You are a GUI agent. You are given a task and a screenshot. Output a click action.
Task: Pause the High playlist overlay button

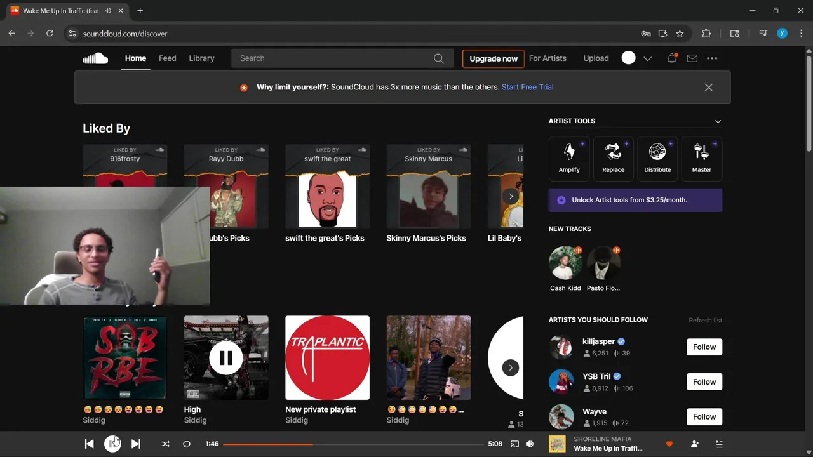point(225,358)
